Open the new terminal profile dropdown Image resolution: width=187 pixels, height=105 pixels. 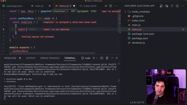point(97,58)
